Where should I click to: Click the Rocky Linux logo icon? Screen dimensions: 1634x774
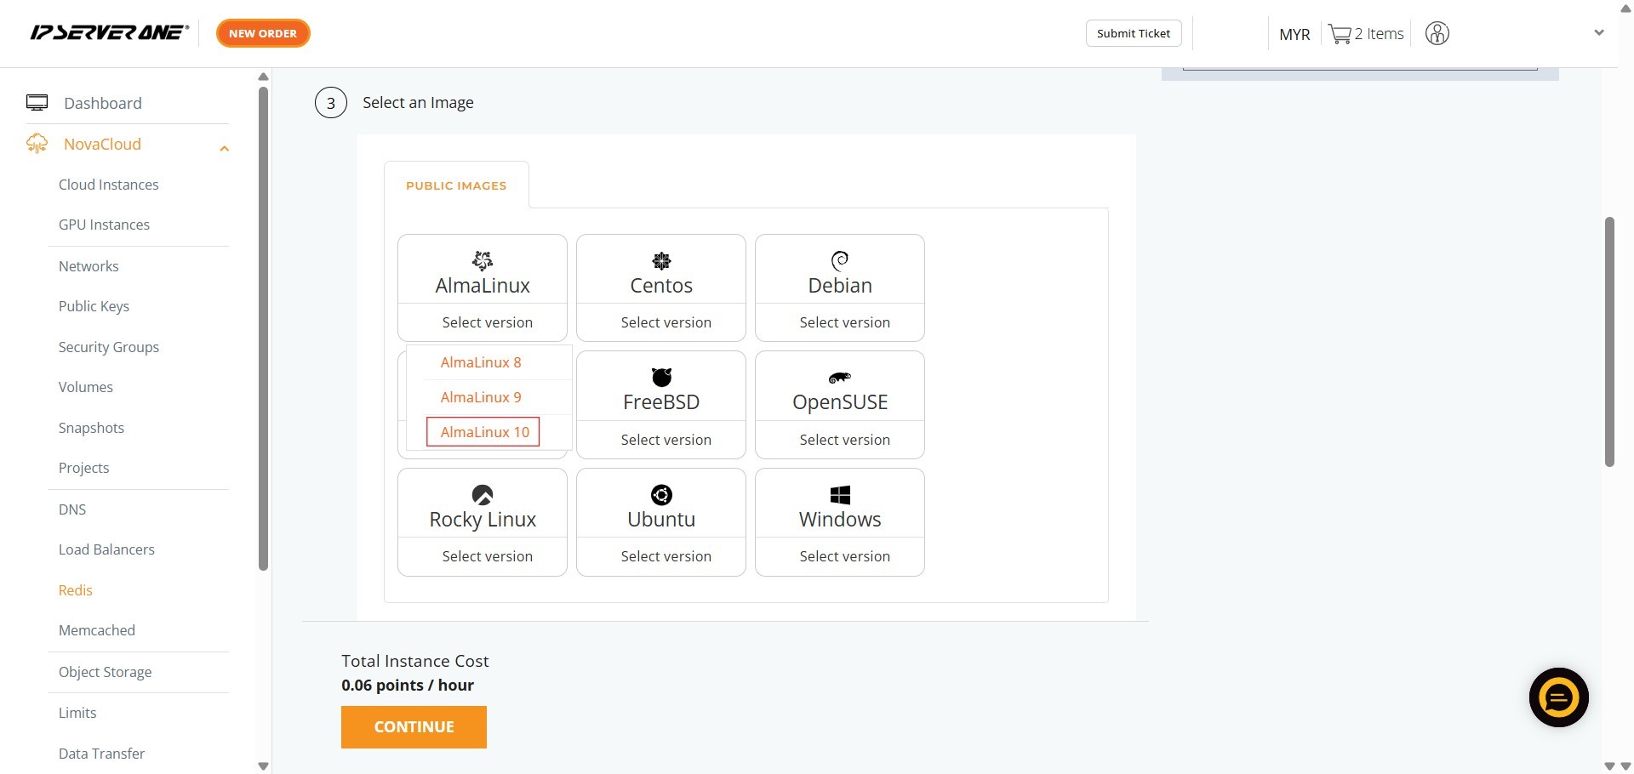(x=483, y=495)
